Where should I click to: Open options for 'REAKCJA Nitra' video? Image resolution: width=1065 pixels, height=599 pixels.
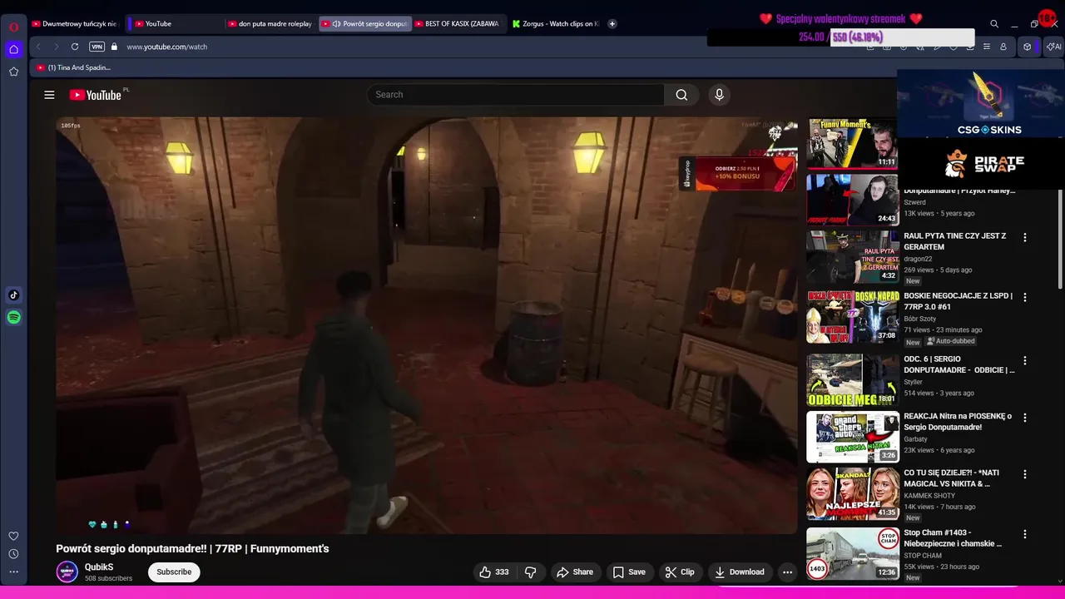pos(1025,418)
